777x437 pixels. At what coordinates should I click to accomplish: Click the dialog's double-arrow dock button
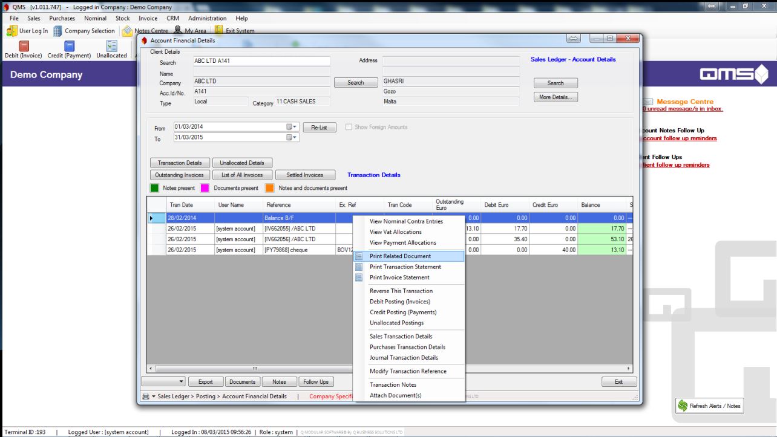pos(575,40)
